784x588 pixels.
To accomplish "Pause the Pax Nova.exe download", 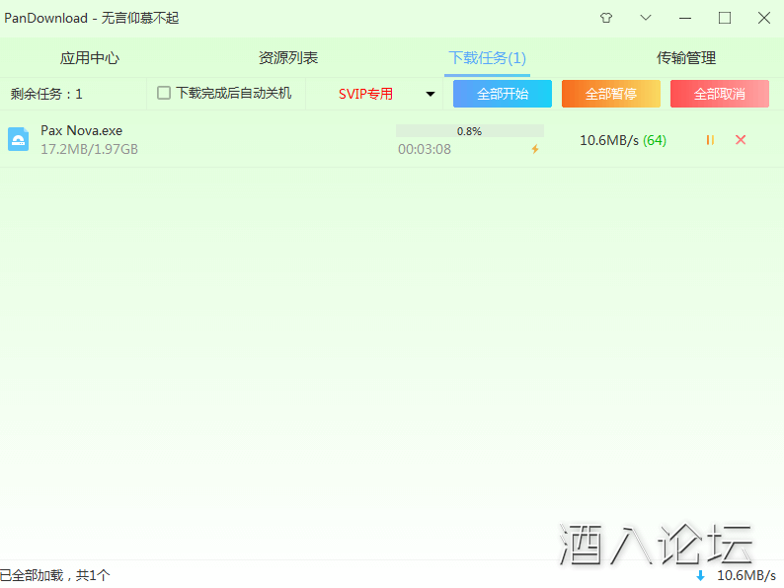I will (x=710, y=140).
